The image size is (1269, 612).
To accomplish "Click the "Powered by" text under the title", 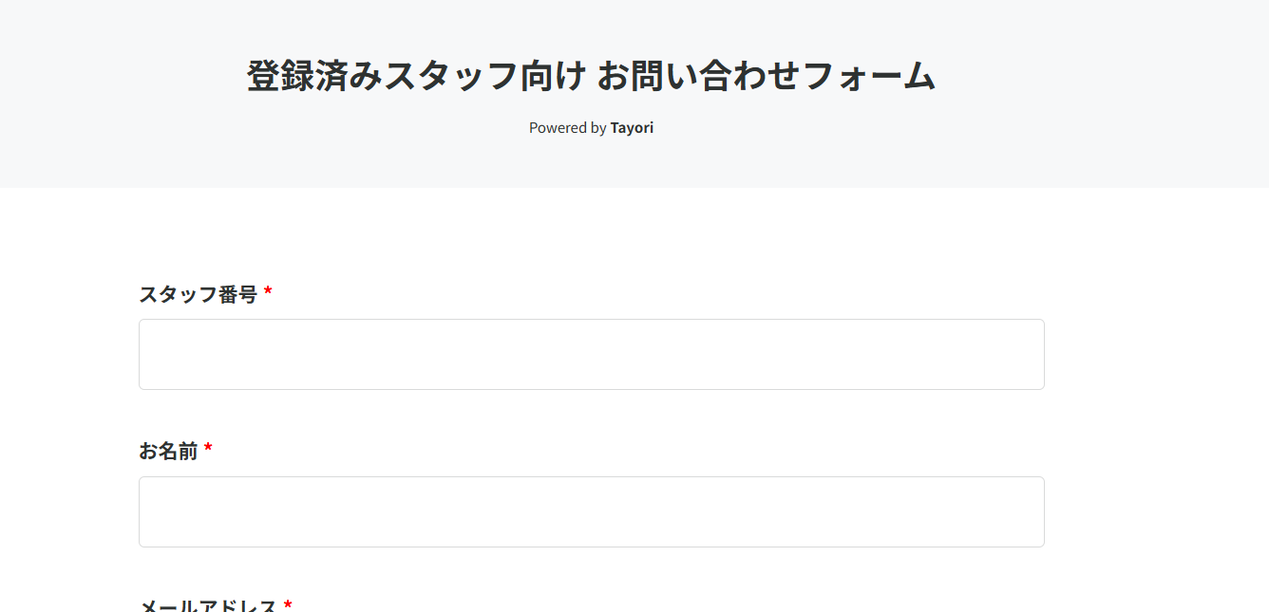I will (567, 128).
